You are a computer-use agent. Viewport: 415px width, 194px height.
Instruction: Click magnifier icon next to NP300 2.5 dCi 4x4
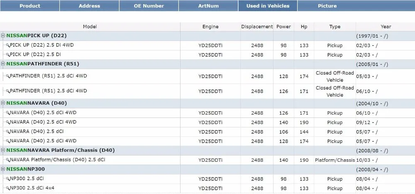[x=7, y=188]
